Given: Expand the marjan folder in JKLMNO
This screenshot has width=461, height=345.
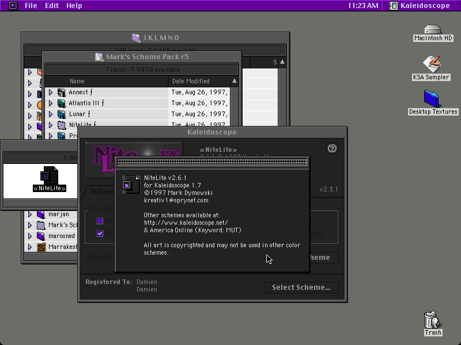Looking at the screenshot, I should (x=30, y=214).
